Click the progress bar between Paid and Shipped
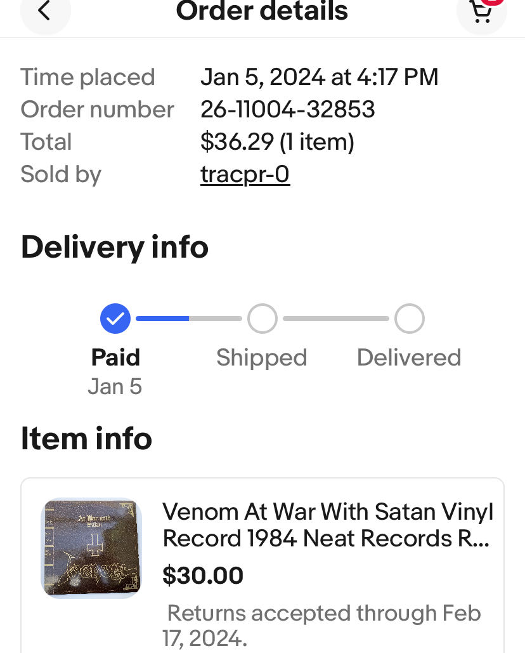525x653 pixels. point(188,319)
